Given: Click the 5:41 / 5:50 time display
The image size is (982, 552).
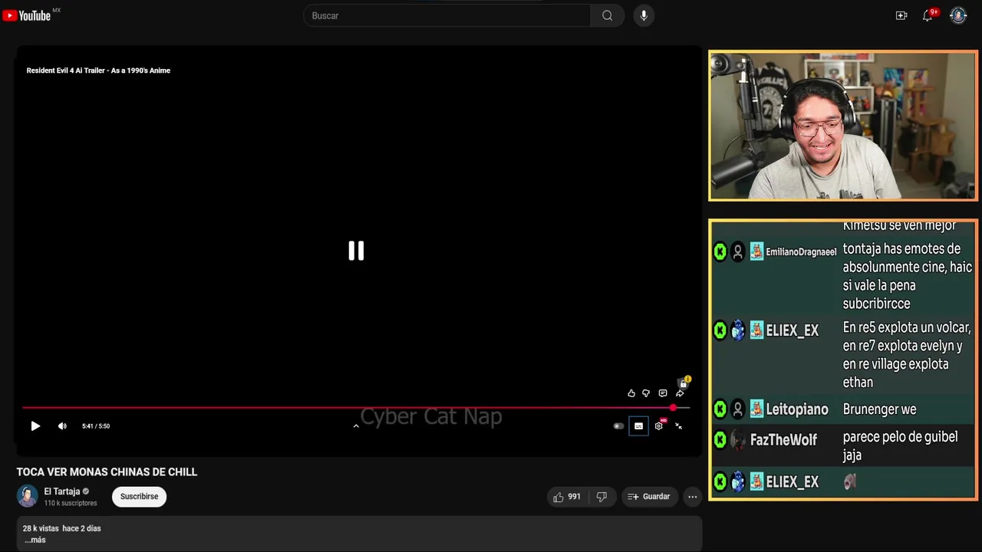Looking at the screenshot, I should (96, 426).
